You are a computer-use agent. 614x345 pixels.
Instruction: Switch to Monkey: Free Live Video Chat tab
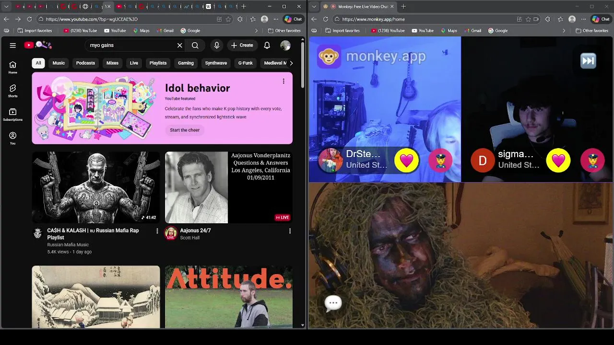359,6
